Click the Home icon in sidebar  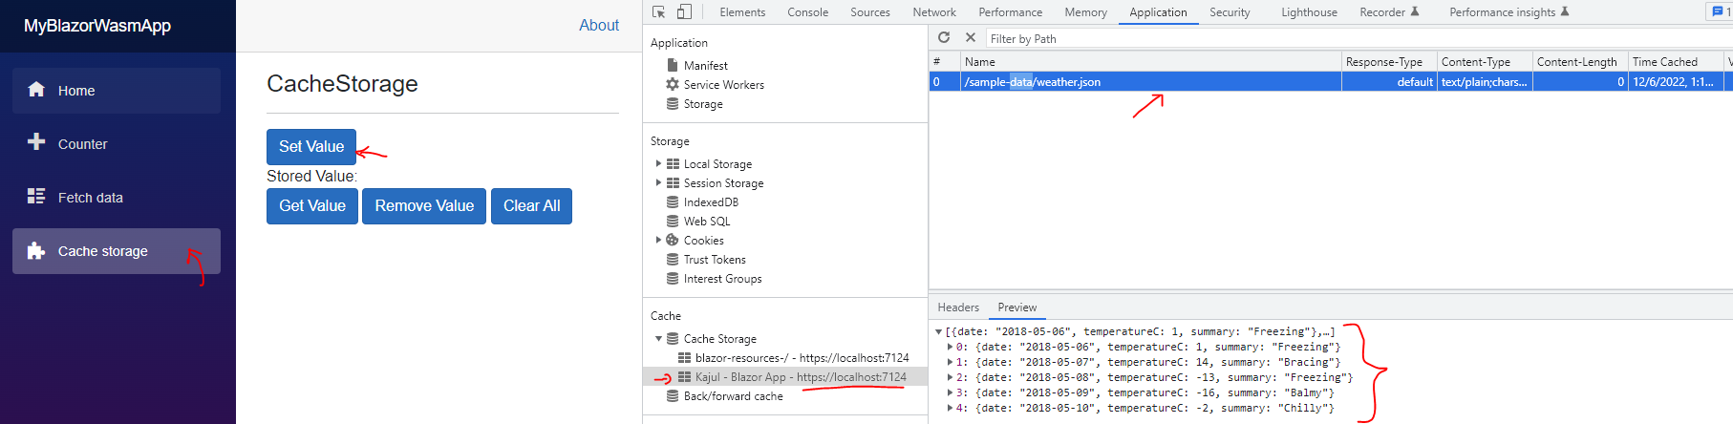point(36,90)
